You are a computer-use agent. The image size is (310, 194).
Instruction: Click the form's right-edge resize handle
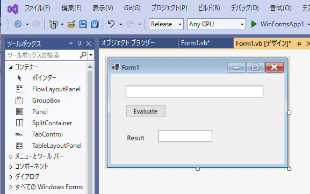(x=289, y=112)
